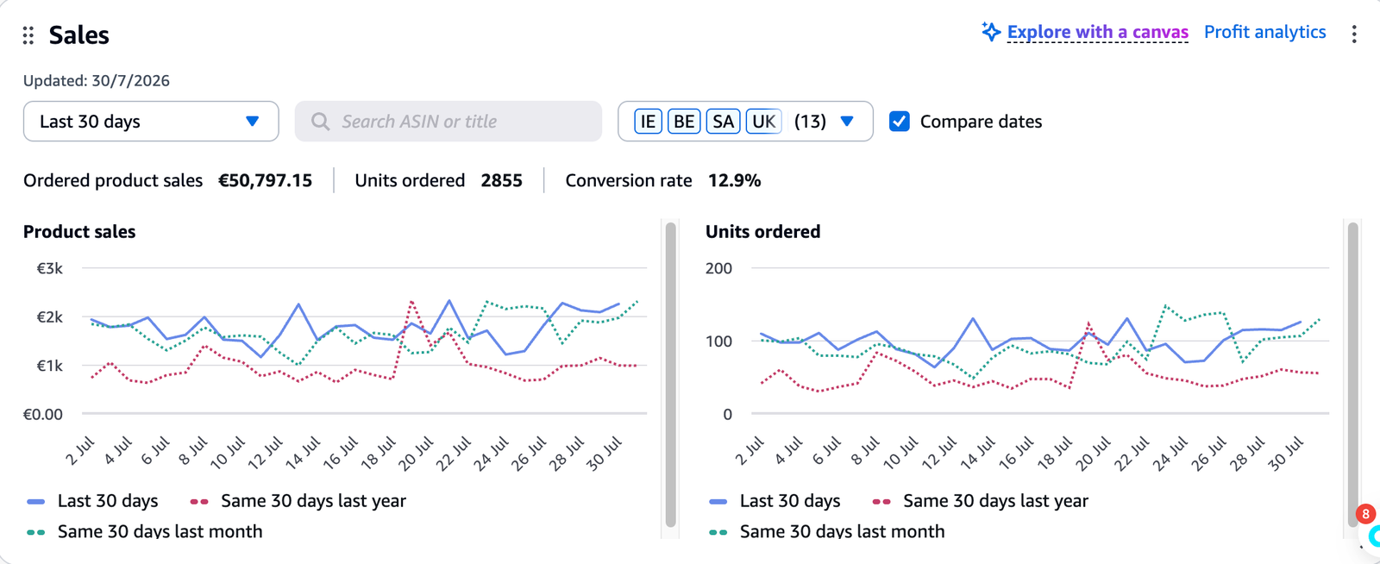Click the red notification badge showing 8
The width and height of the screenshot is (1380, 564).
coord(1365,514)
